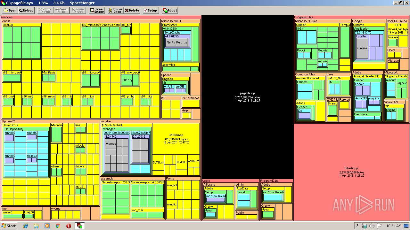Select the Installer folder label

point(106,121)
